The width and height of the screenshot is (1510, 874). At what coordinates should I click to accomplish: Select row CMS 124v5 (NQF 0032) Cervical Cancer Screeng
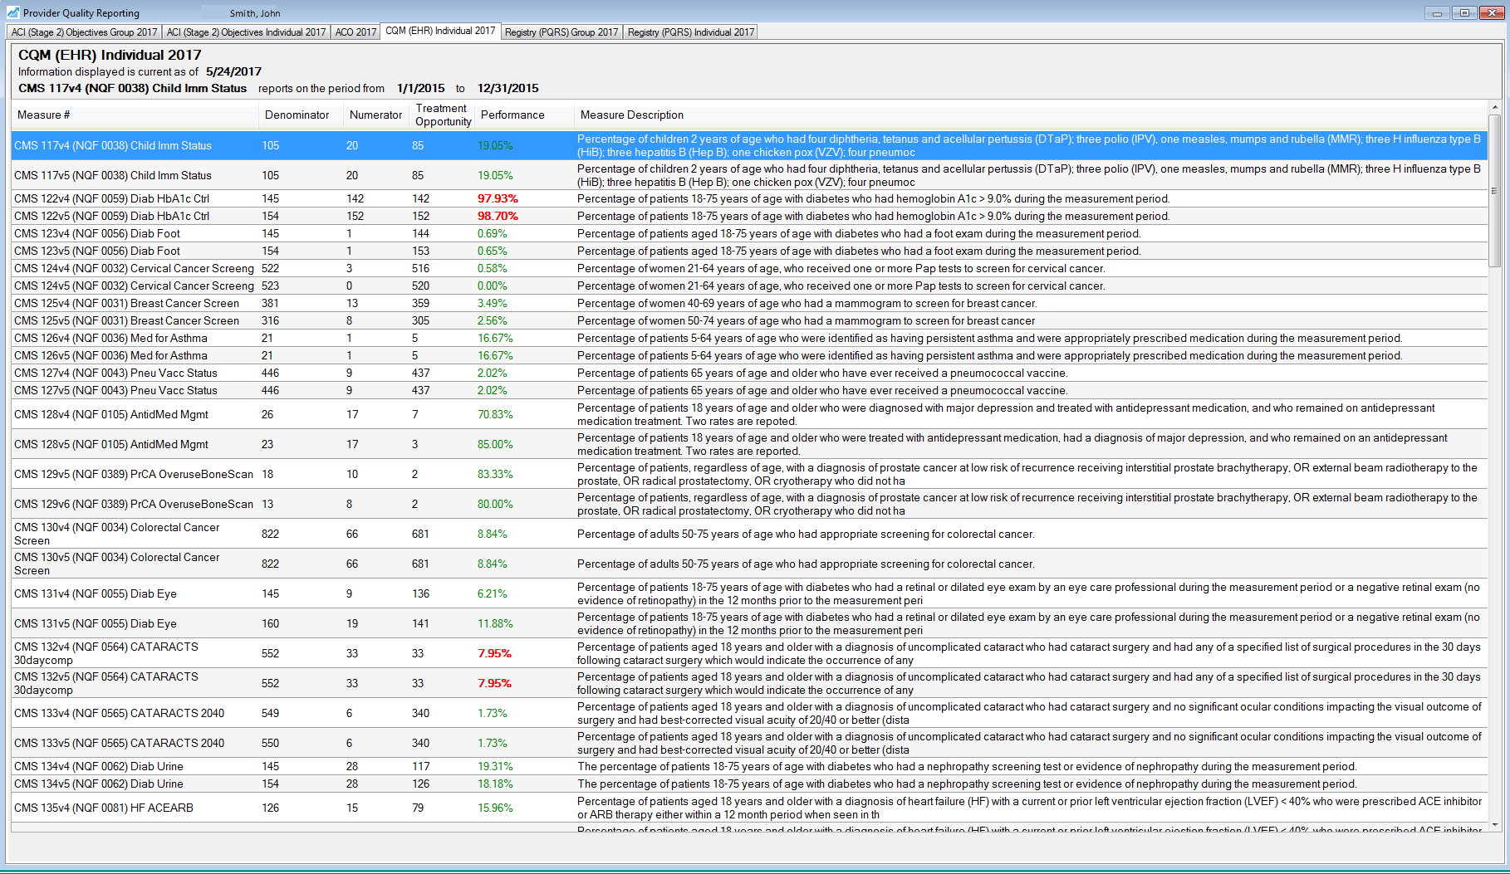[749, 286]
